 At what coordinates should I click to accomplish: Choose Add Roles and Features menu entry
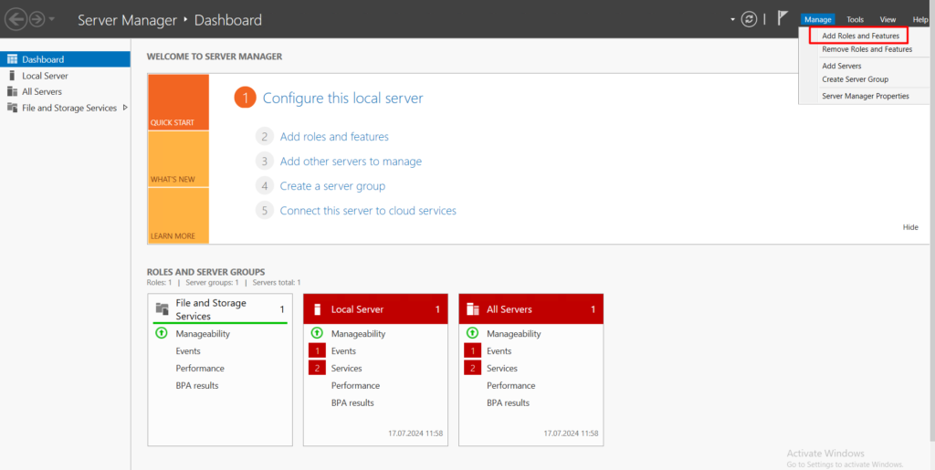(x=860, y=36)
